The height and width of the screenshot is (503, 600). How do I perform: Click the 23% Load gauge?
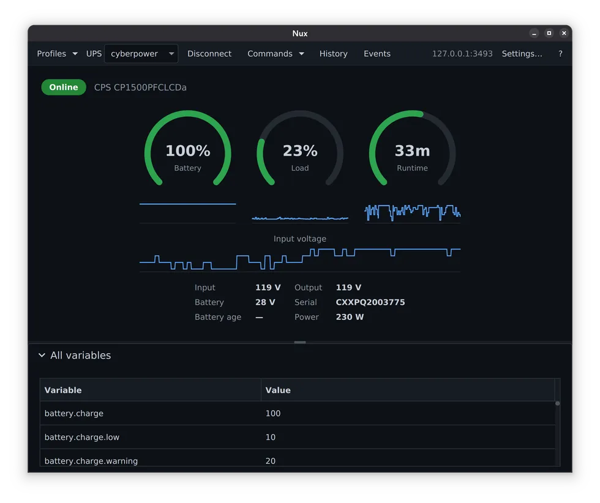pyautogui.click(x=300, y=149)
